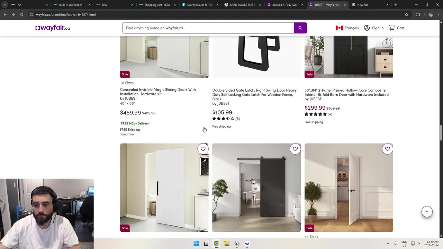
Task: Click the browser back arrow
Action: (5, 15)
